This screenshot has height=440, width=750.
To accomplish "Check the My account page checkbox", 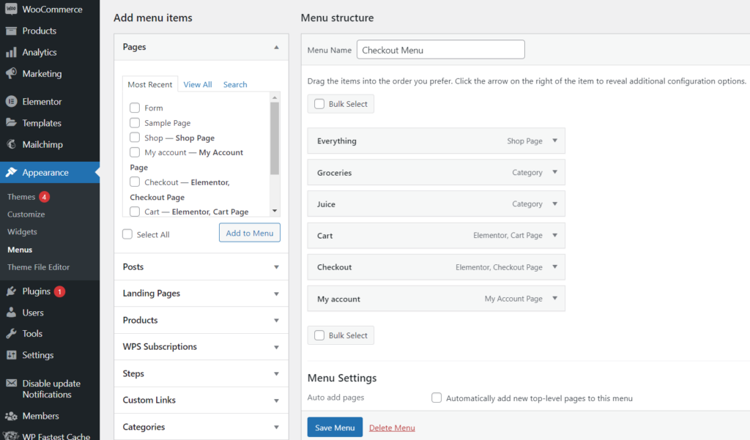I will tap(135, 152).
